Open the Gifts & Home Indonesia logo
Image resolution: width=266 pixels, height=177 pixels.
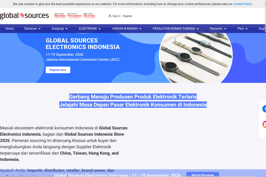[x=89, y=16]
